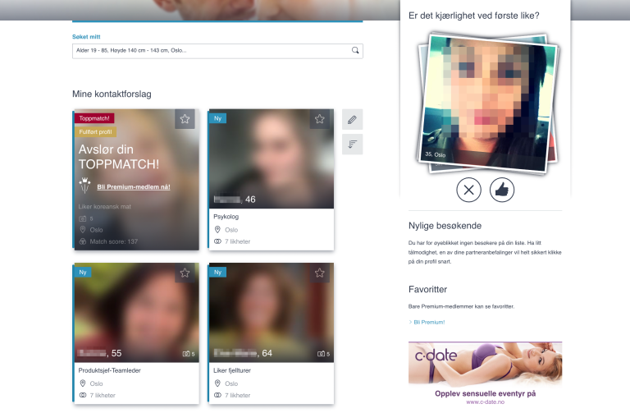Click the search magnifier icon in Søket mitt
Image resolution: width=630 pixels, height=413 pixels.
click(355, 50)
